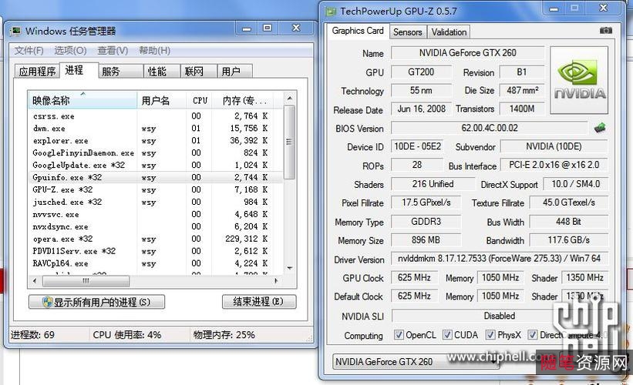Sort by the 映像名称 column header
The width and height of the screenshot is (633, 385).
pyautogui.click(x=82, y=100)
